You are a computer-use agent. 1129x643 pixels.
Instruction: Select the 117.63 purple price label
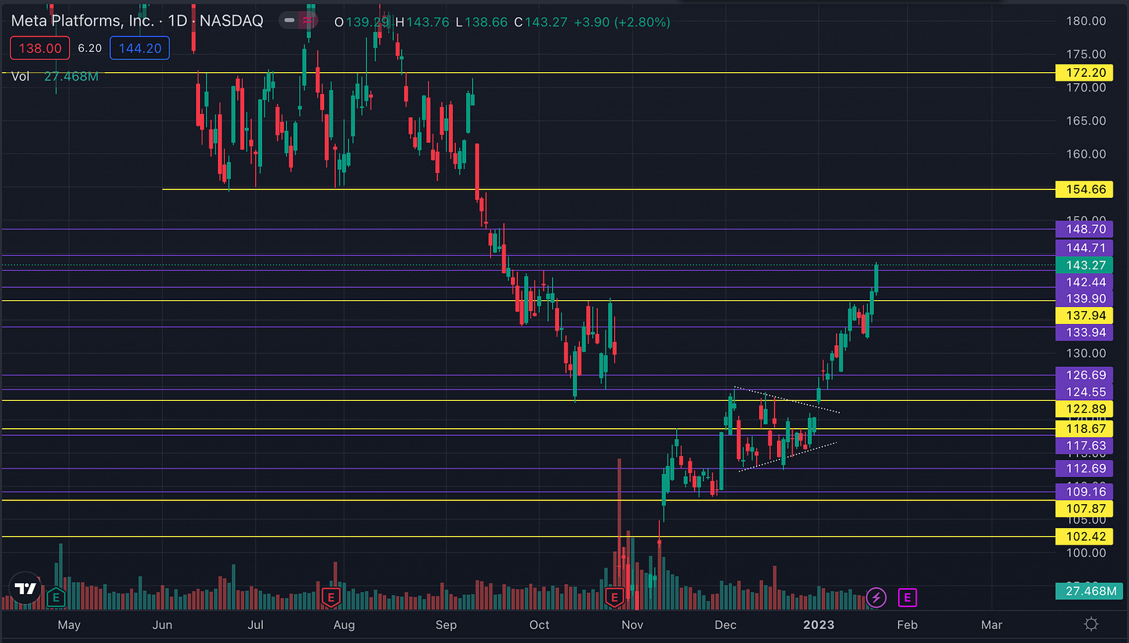click(x=1085, y=446)
